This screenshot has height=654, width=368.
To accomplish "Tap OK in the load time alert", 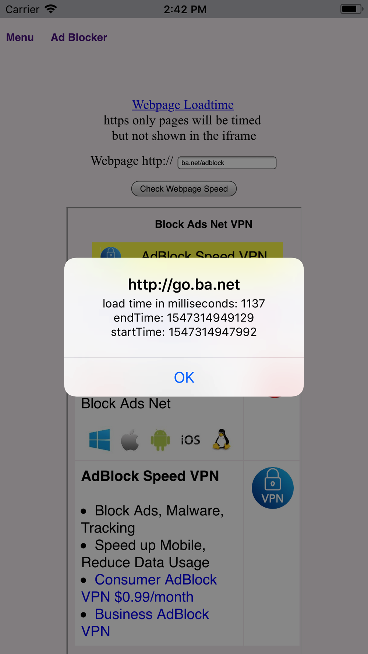I will (x=184, y=377).
